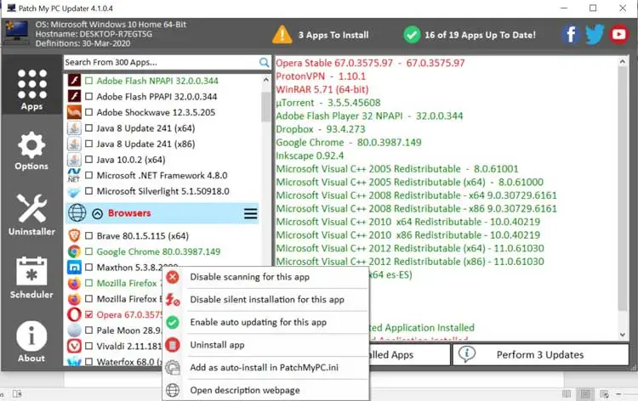Click the Opera Stable 67.0.3575.97 entry

click(370, 63)
